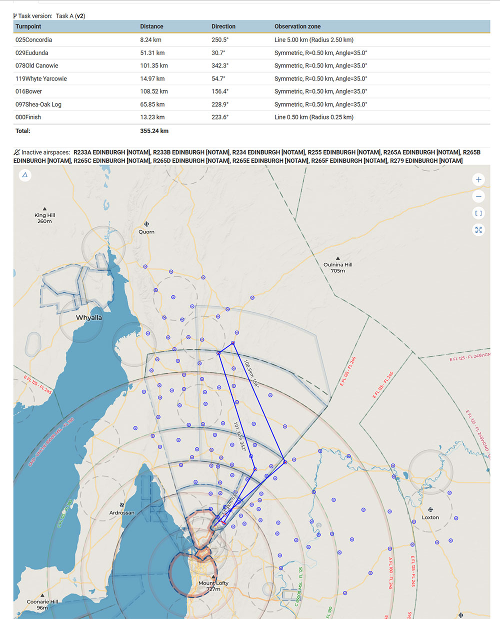Click the Line 5.00 km observation zone
This screenshot has height=619, width=500.
(314, 40)
